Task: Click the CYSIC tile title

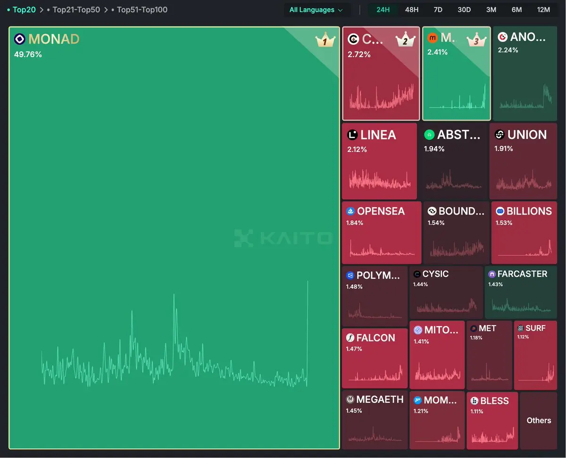Action: 435,274
